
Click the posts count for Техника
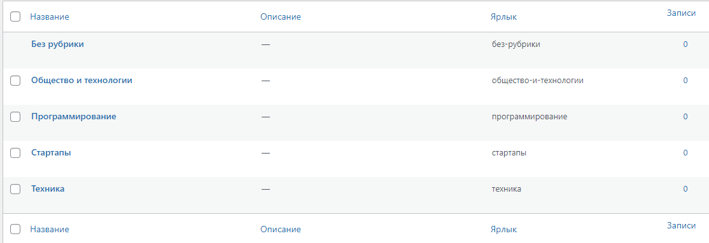tap(685, 188)
